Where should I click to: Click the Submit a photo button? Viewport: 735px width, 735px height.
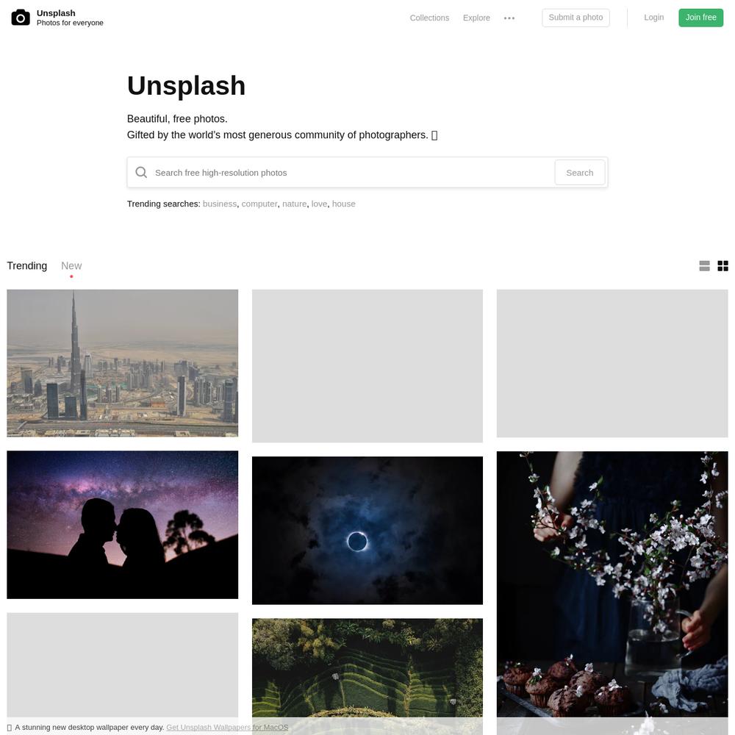point(576,18)
